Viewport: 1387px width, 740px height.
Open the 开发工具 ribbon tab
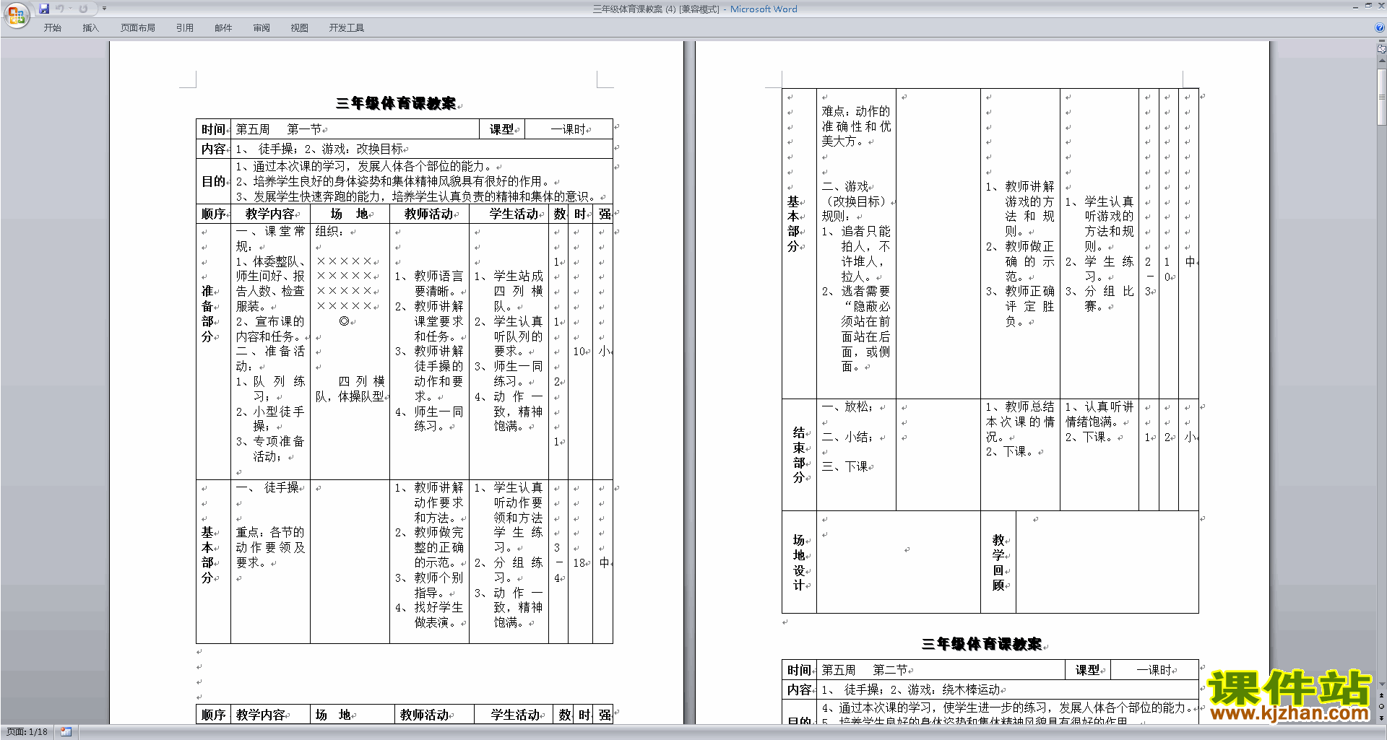347,28
